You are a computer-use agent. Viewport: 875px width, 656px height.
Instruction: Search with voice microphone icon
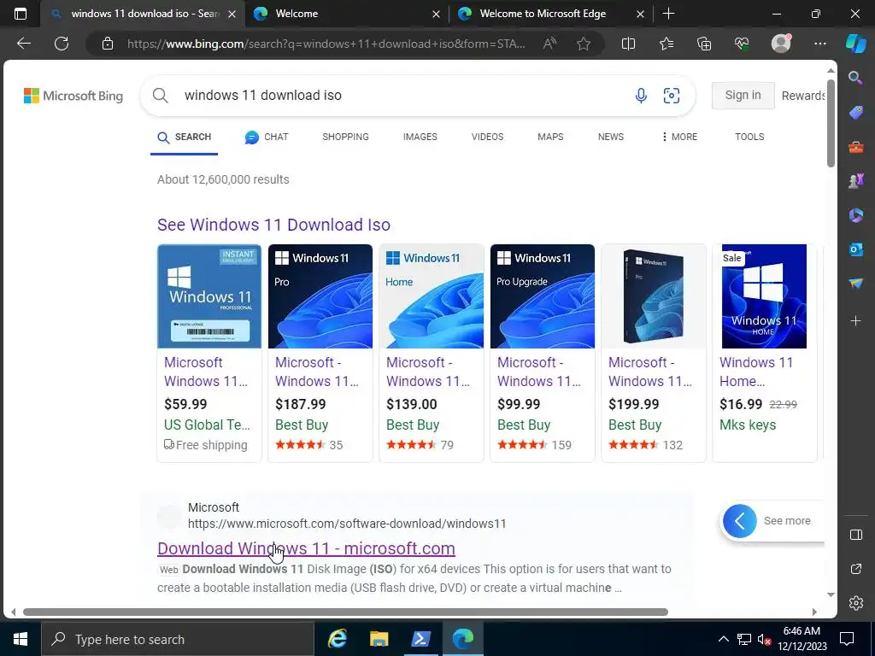(x=641, y=96)
